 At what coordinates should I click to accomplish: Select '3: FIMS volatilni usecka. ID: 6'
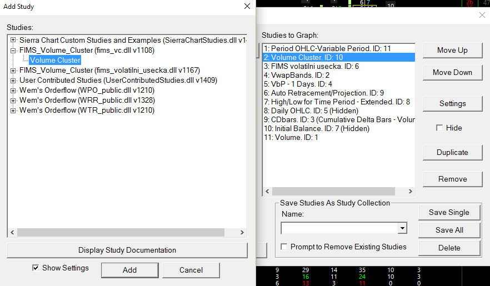pos(339,66)
